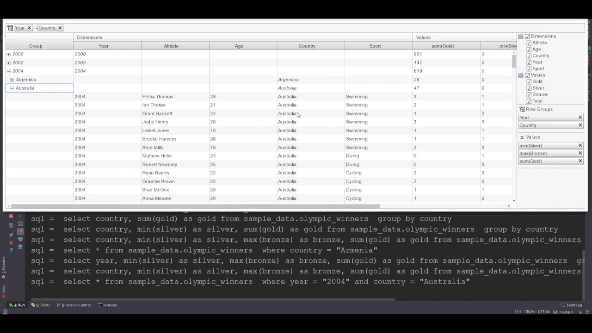Screen dimensions: 592x333
Task: Open the Favorites side tab
Action: [x=4, y=268]
